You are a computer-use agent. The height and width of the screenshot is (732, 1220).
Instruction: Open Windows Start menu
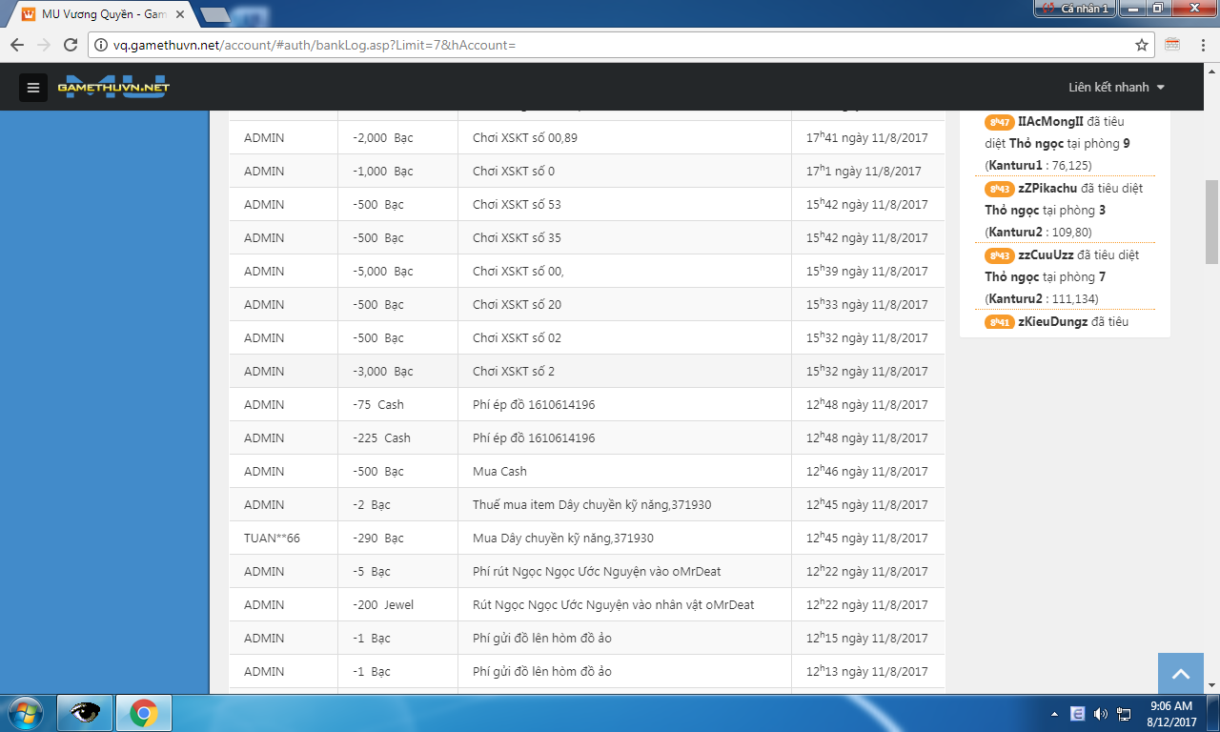pos(26,712)
